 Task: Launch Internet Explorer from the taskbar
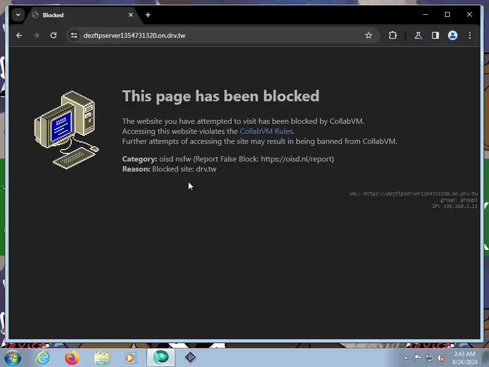[x=43, y=357]
